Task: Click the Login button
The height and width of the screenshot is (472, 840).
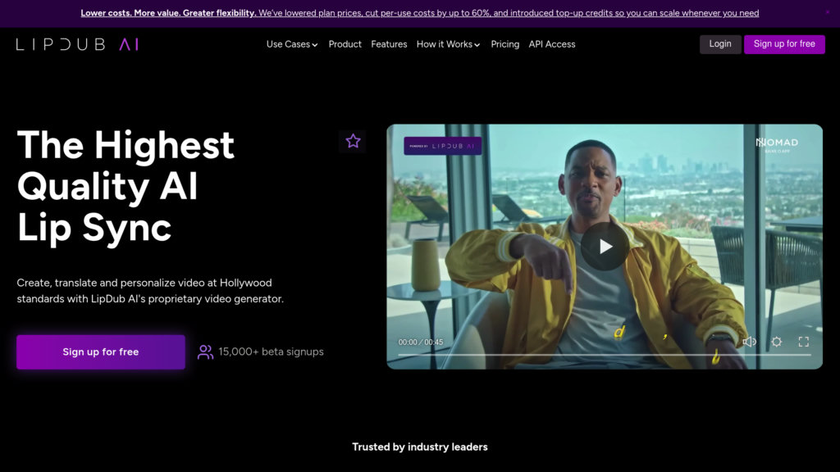Action: (719, 44)
